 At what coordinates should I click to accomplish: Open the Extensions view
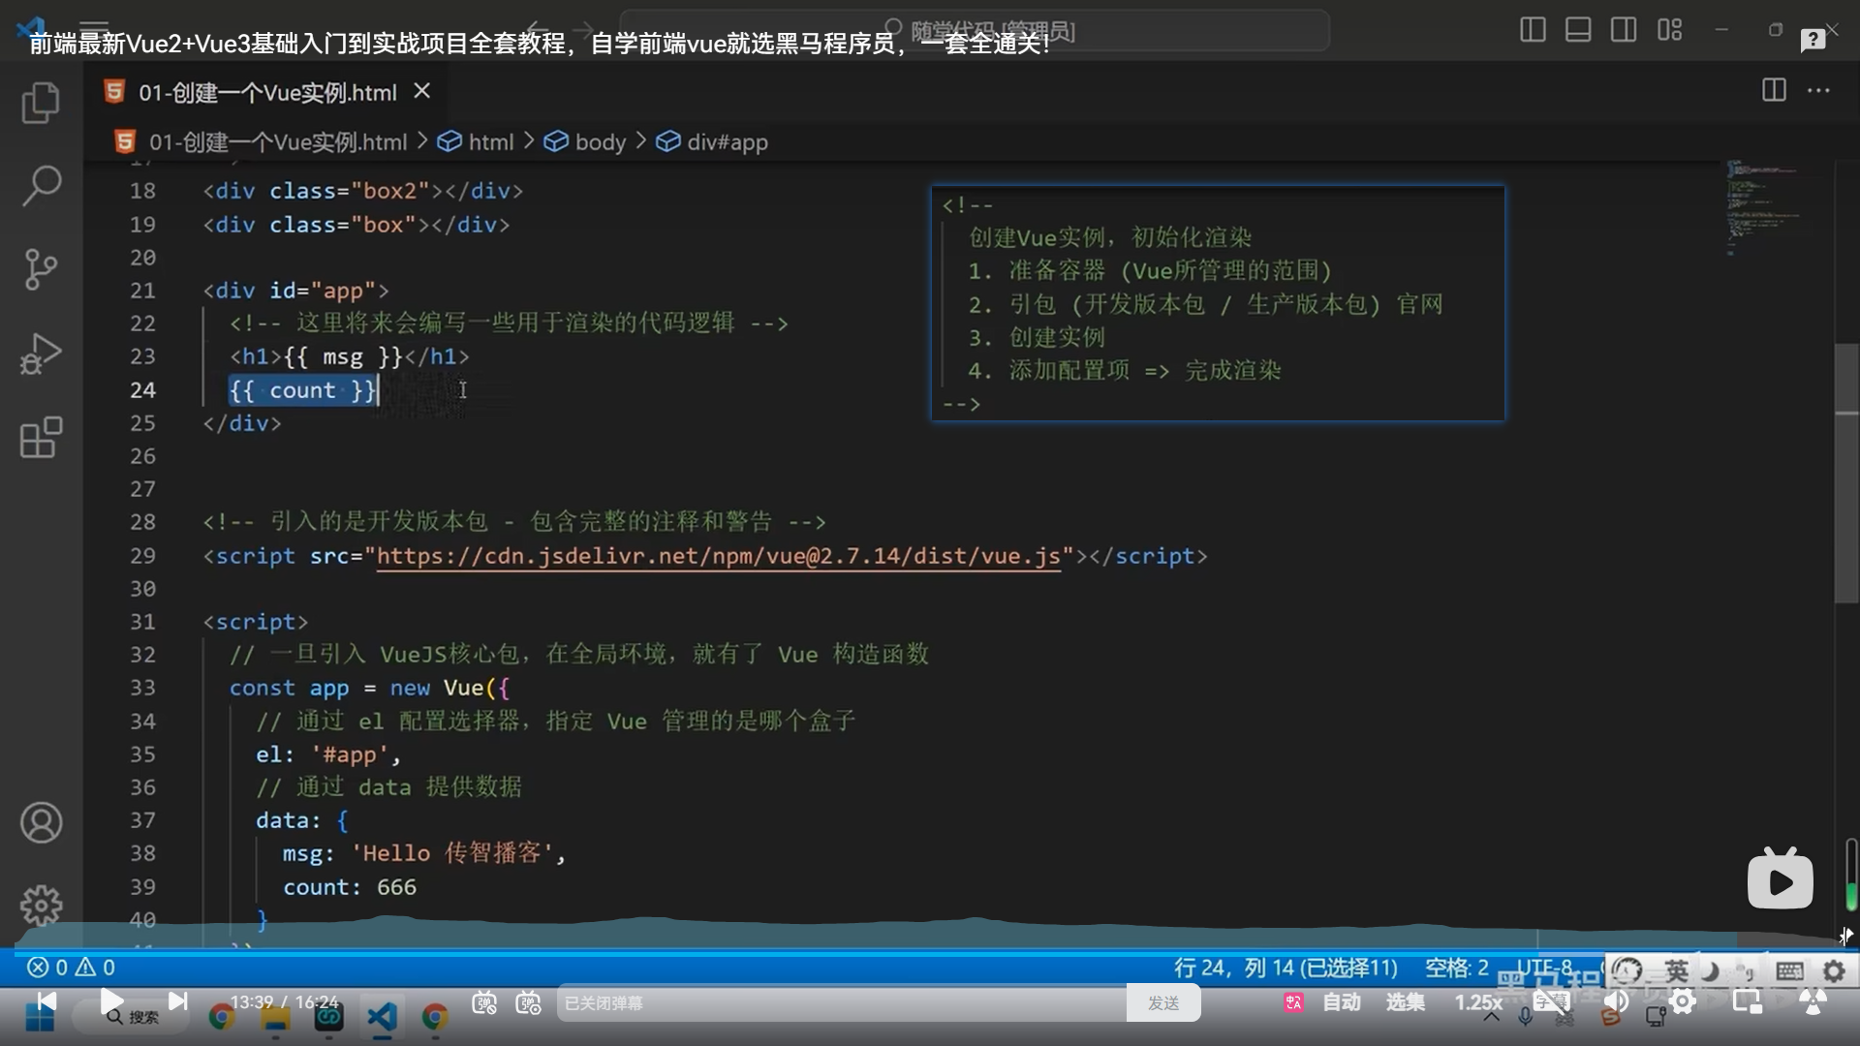click(x=41, y=438)
